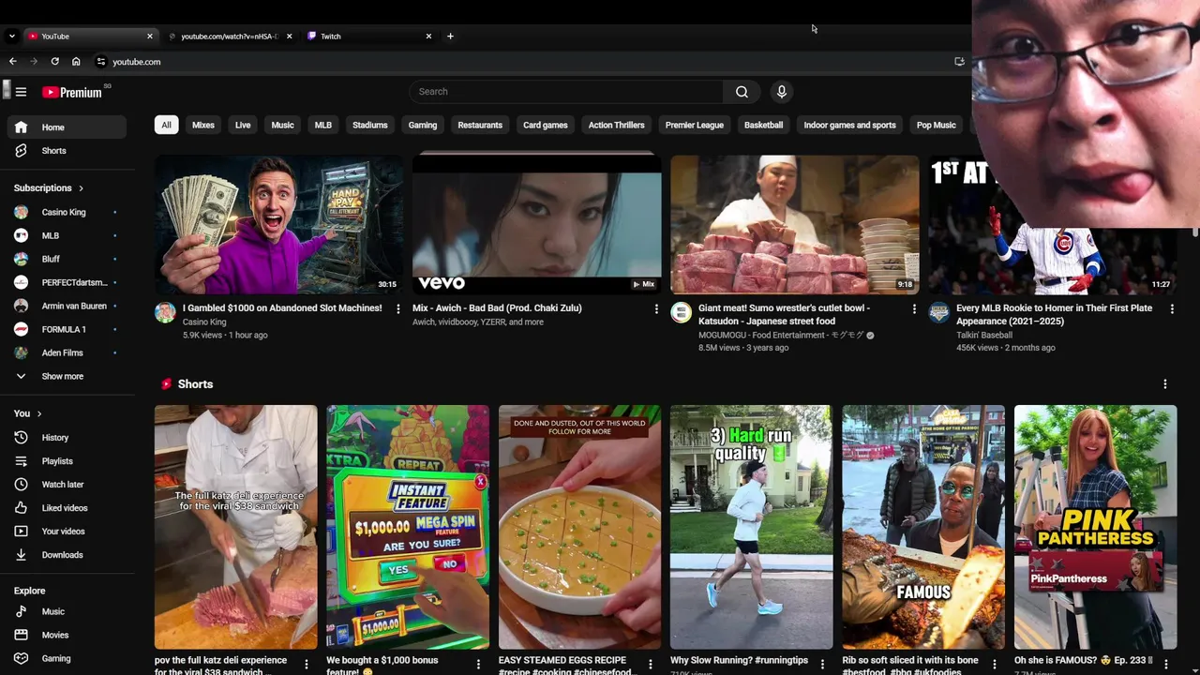Close the Twitch browser tab
The image size is (1200, 675).
pyautogui.click(x=428, y=37)
